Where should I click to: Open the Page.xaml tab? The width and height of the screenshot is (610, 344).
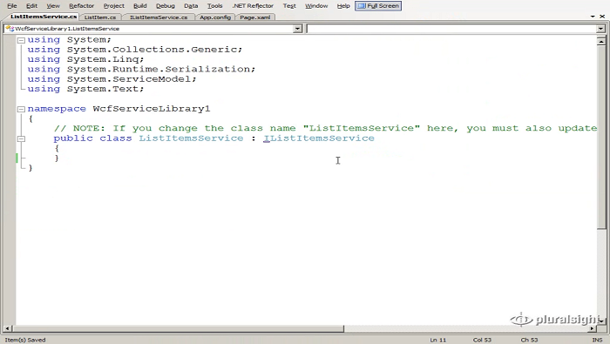(x=254, y=17)
